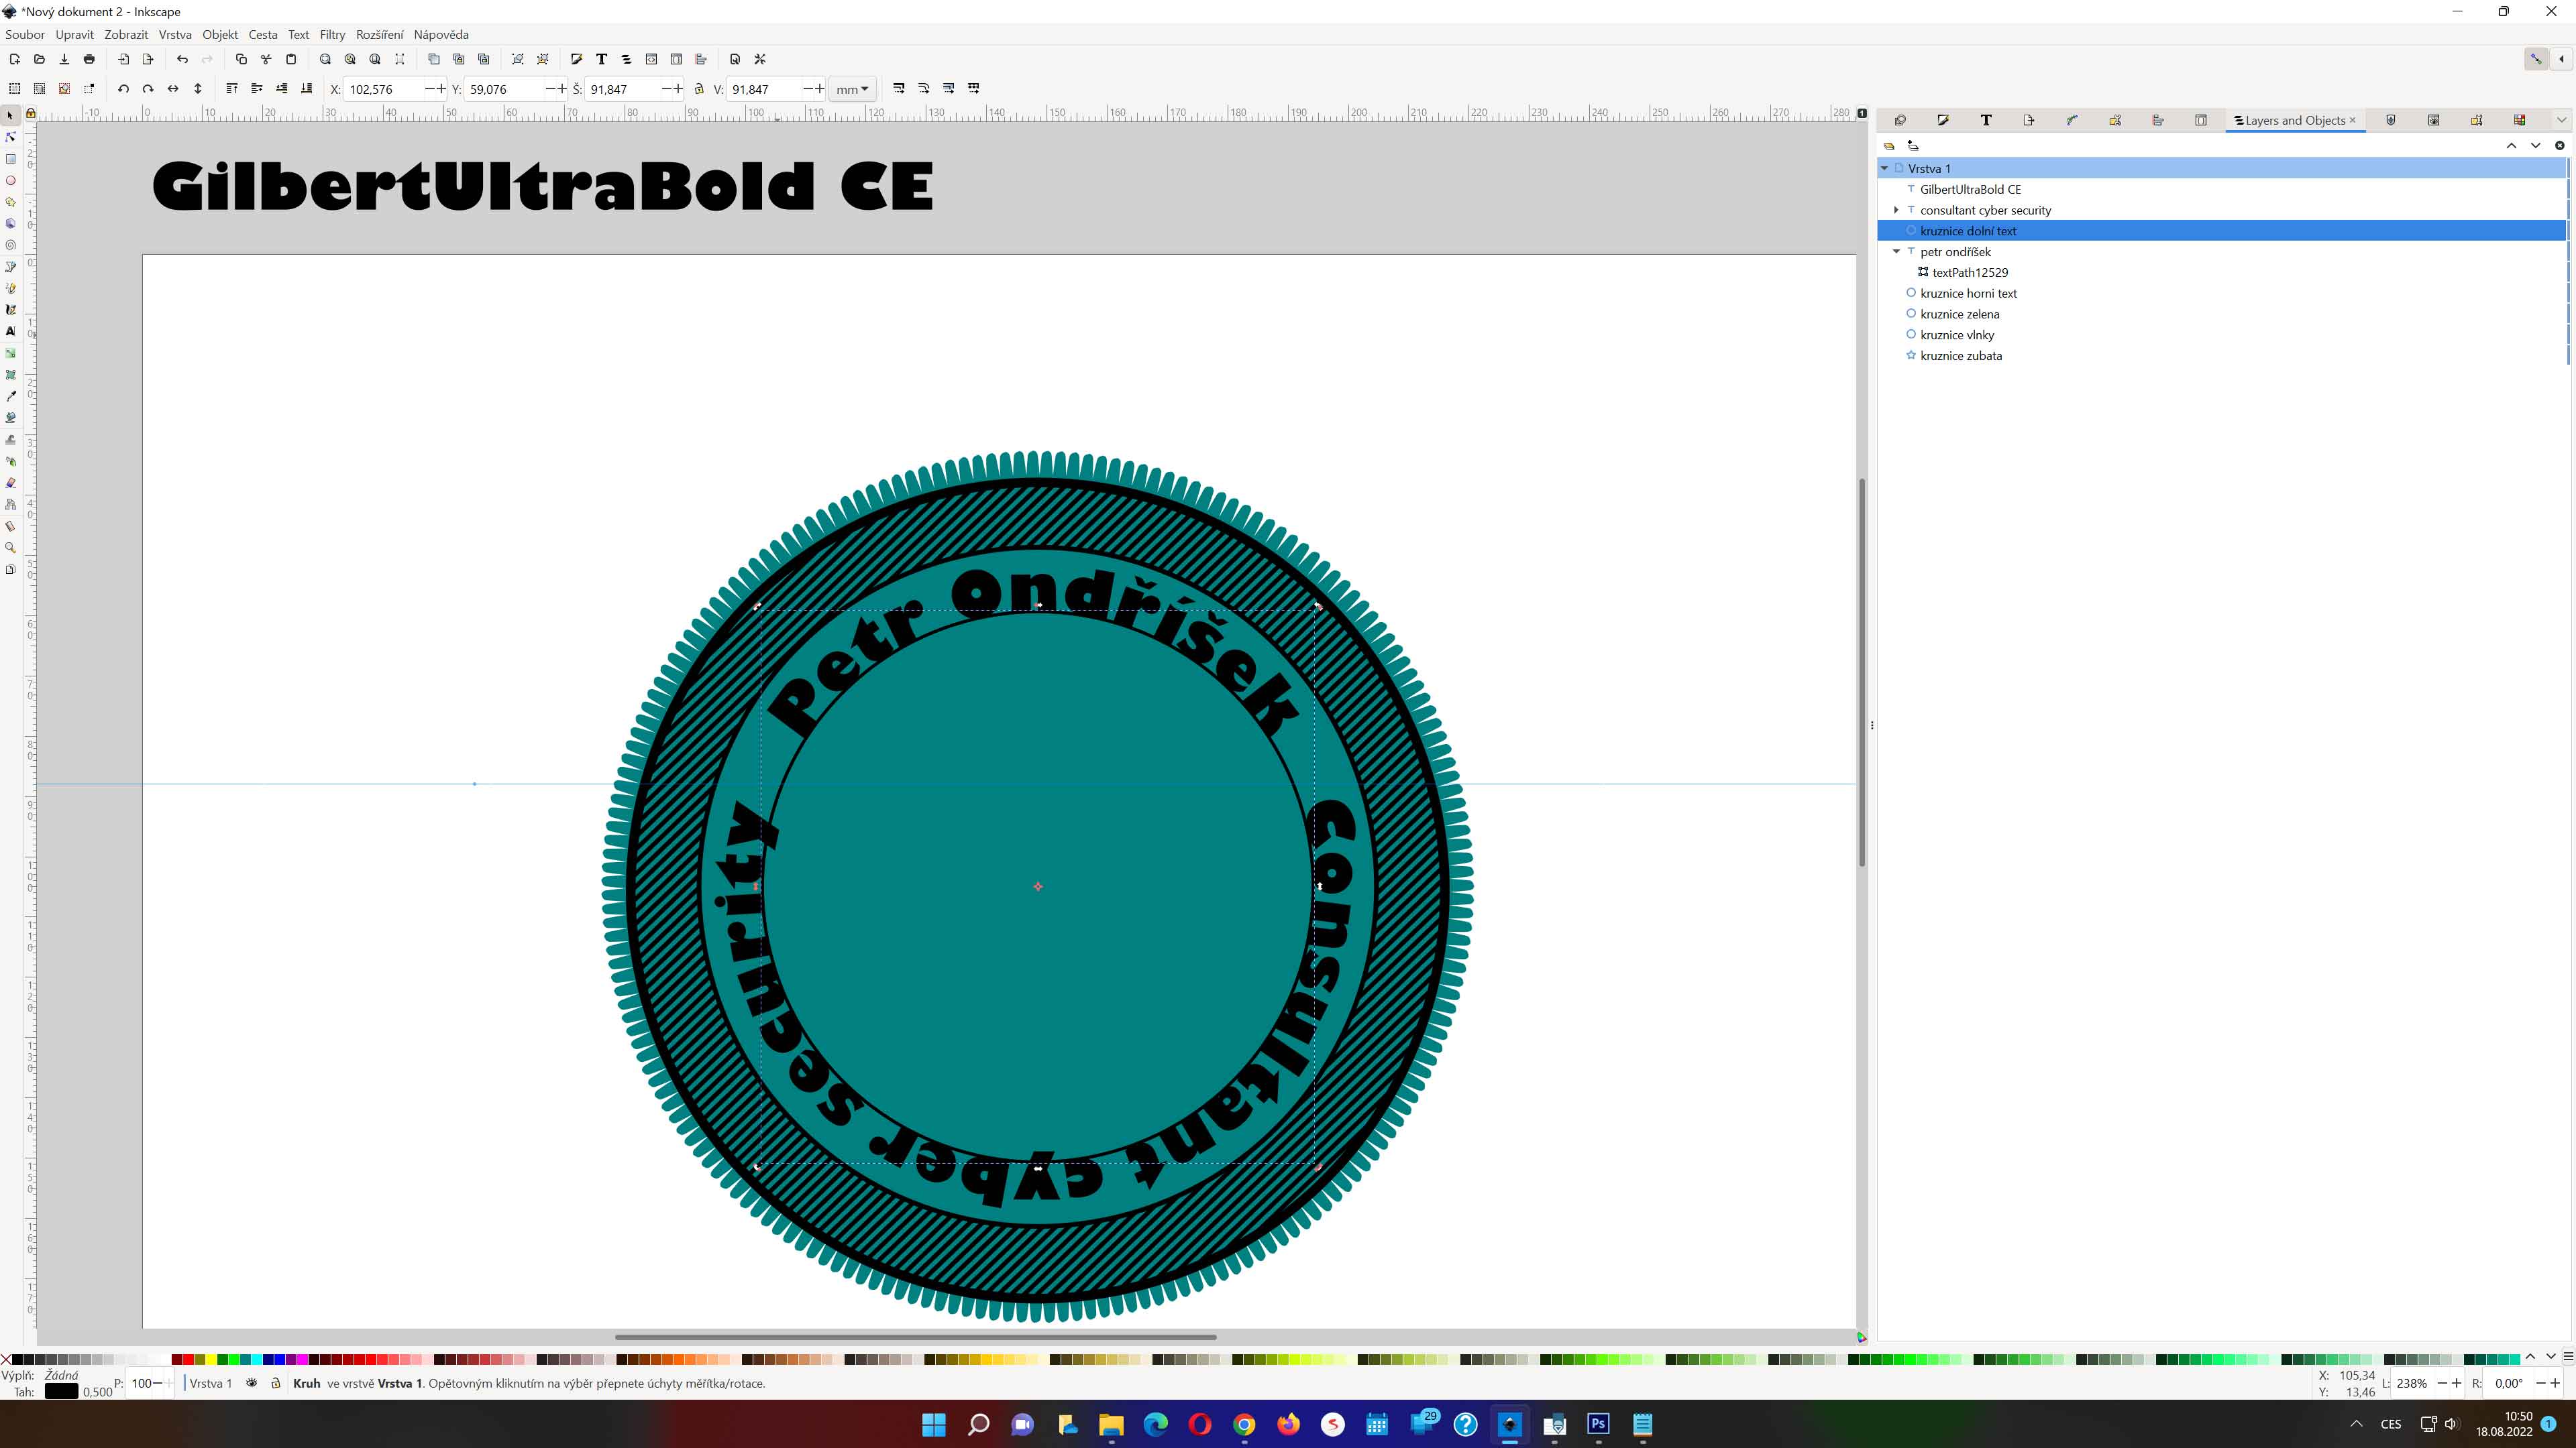2576x1448 pixels.
Task: Select the Zoom tool
Action: click(x=11, y=548)
